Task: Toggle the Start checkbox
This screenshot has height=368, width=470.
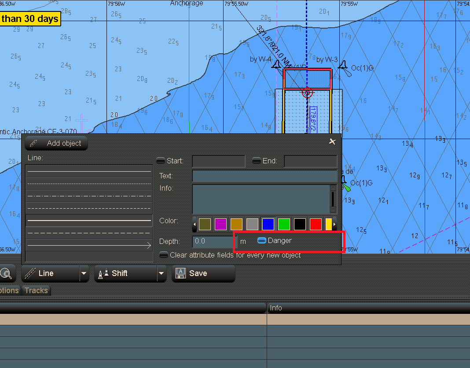Action: tap(161, 161)
